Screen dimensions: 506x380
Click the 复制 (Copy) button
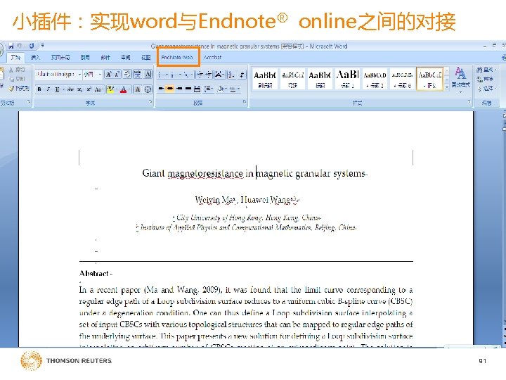(17, 79)
